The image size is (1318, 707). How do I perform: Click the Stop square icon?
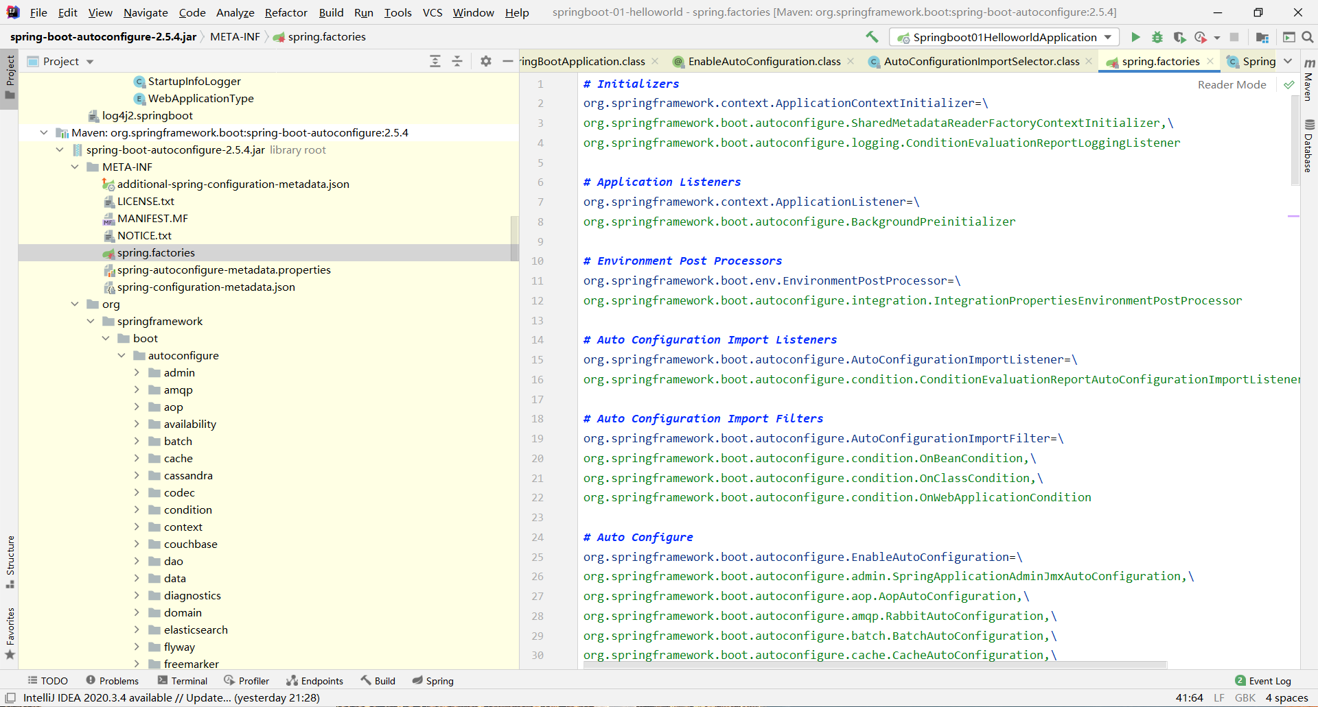click(x=1234, y=37)
